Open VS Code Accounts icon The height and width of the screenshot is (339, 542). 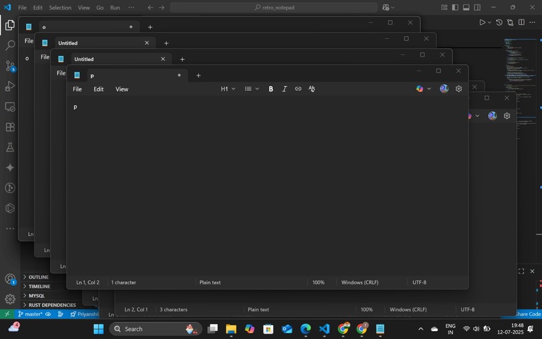10,279
